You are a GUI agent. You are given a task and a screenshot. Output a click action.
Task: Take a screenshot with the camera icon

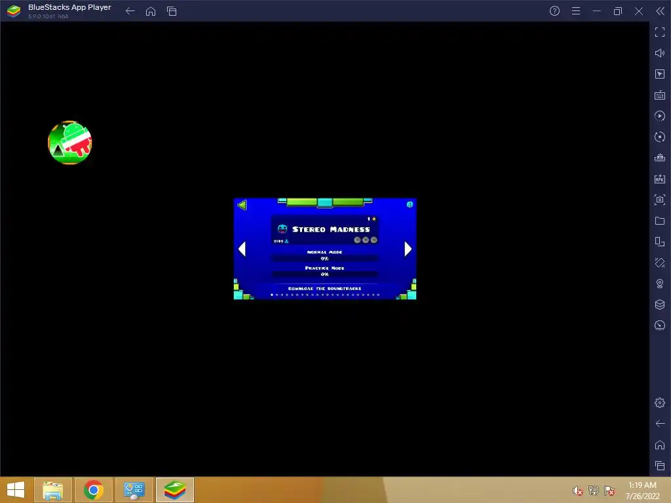tap(659, 200)
